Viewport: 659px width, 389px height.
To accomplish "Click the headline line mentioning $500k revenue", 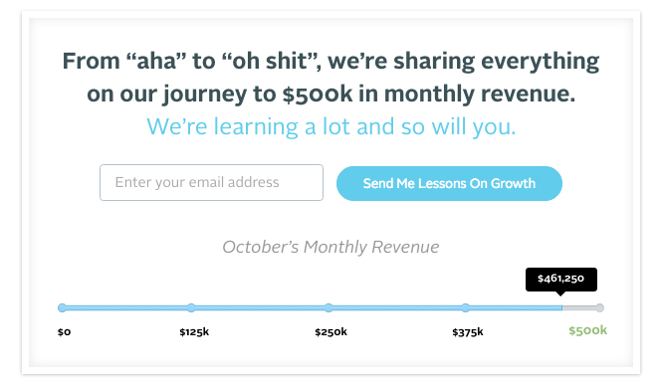I will pos(330,94).
